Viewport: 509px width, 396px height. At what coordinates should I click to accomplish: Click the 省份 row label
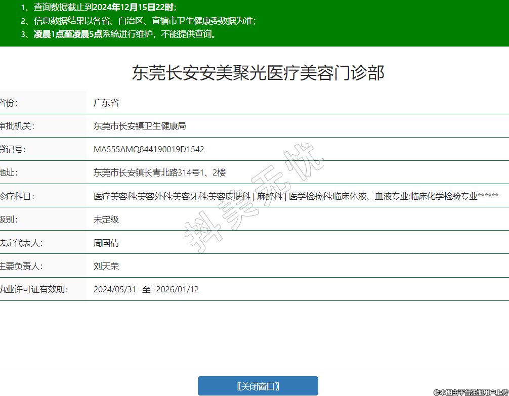tap(9, 103)
